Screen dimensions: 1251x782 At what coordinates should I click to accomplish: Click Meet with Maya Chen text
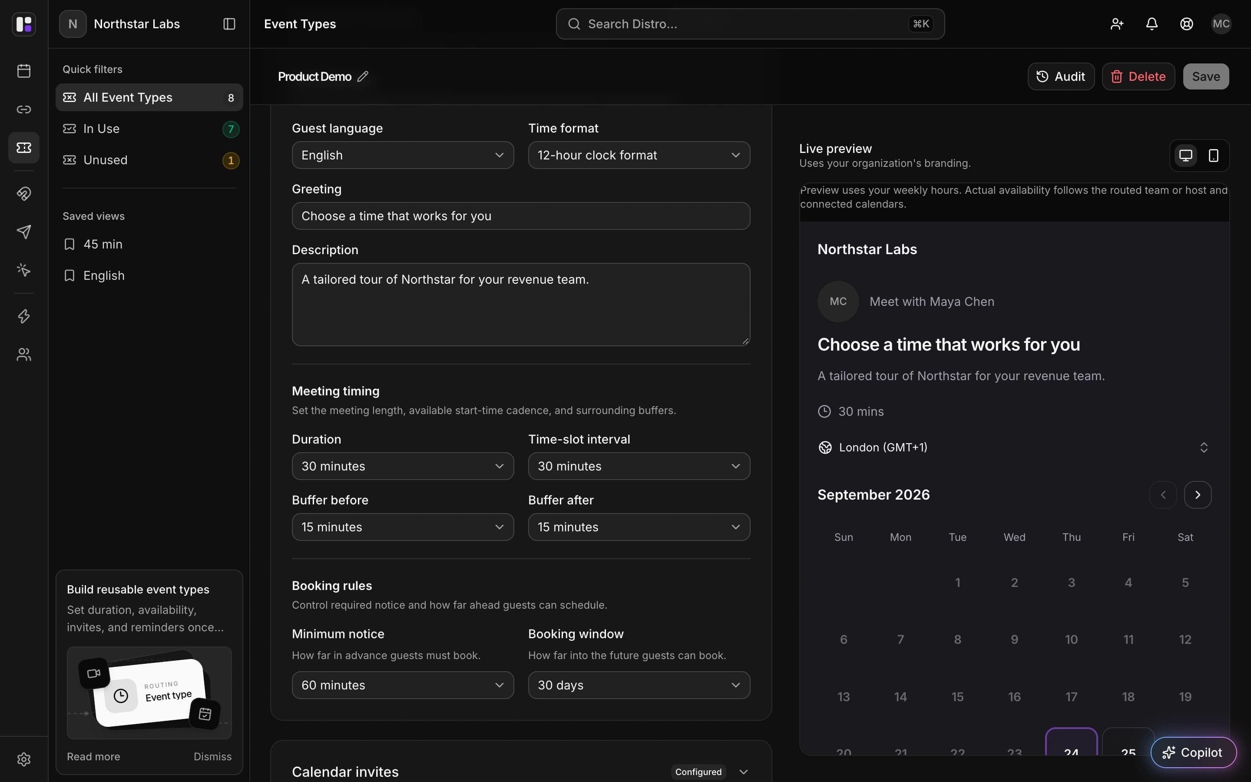pyautogui.click(x=932, y=302)
